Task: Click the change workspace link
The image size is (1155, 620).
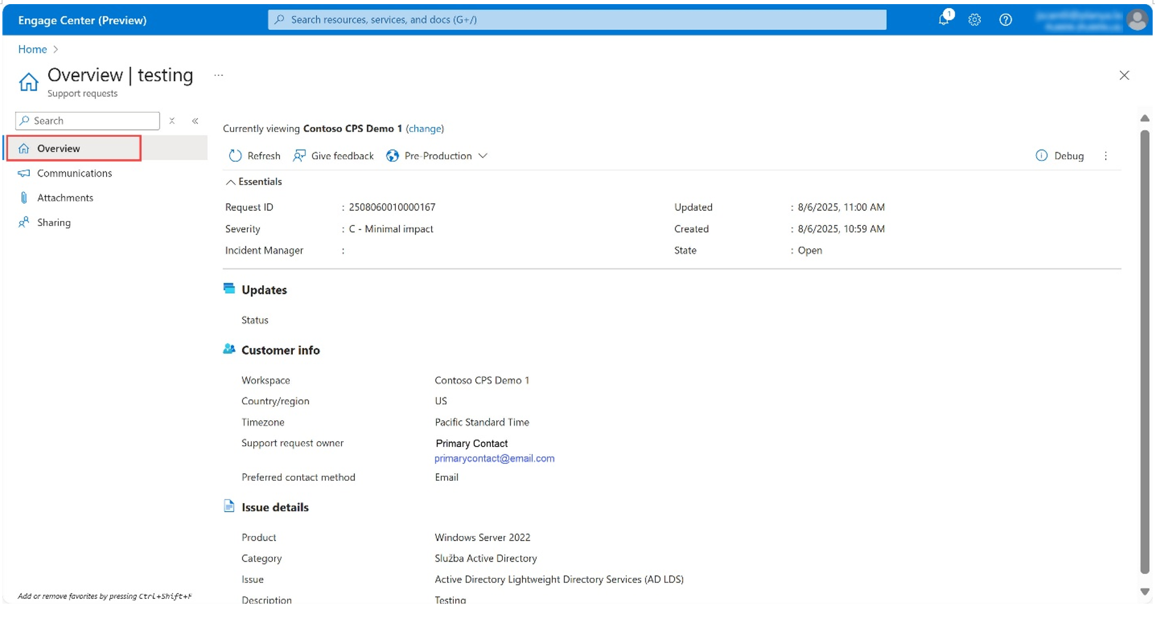Action: coord(425,129)
